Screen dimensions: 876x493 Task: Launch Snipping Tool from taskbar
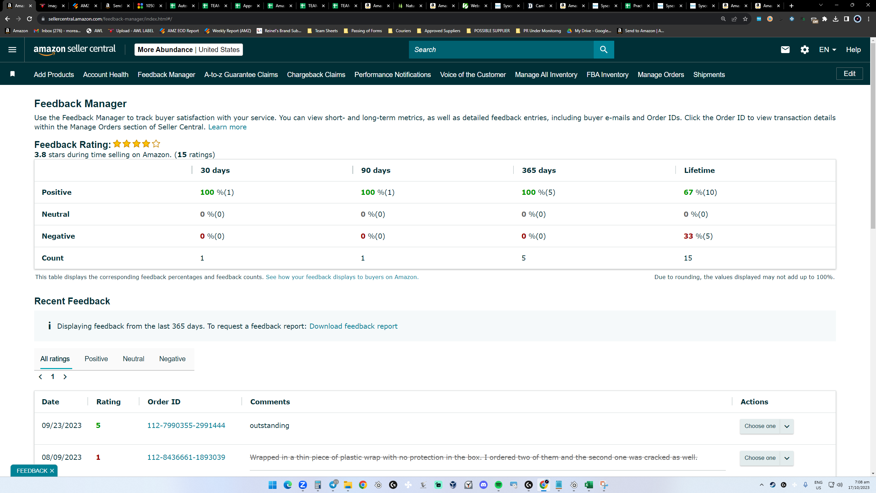point(604,485)
